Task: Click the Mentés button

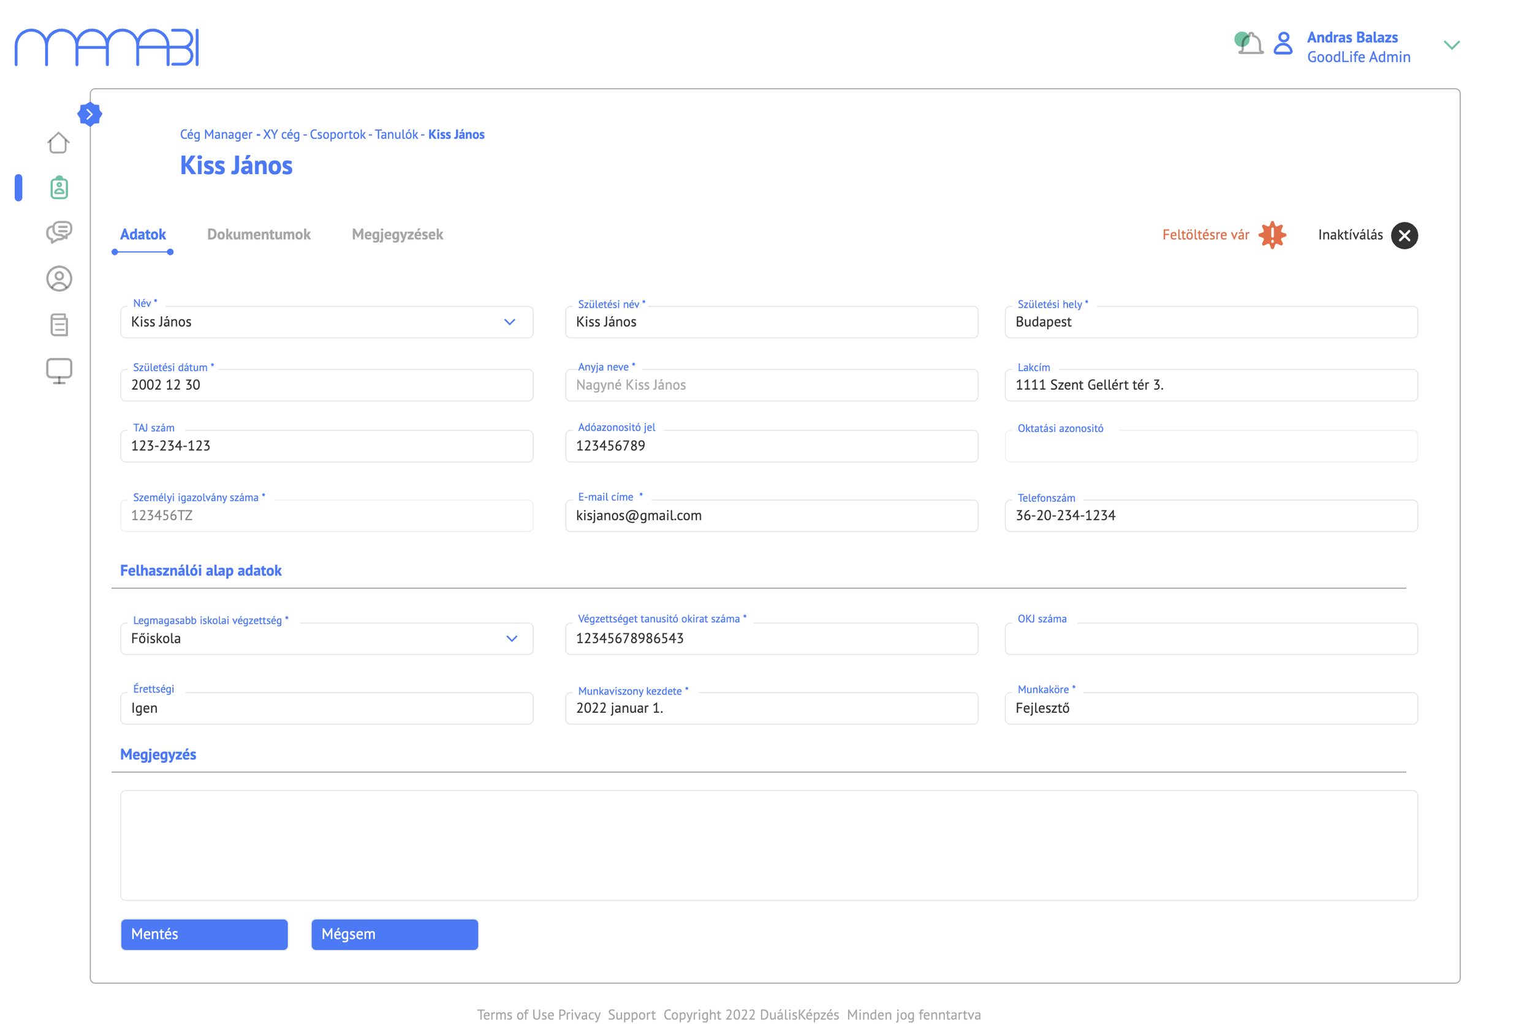Action: tap(203, 934)
